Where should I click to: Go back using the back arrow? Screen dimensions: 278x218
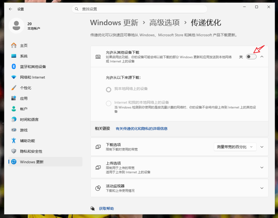coord(11,9)
